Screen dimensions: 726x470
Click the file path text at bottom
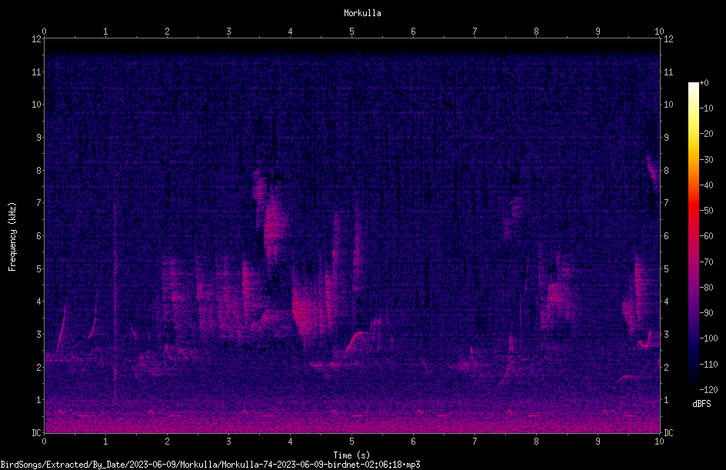click(x=210, y=465)
